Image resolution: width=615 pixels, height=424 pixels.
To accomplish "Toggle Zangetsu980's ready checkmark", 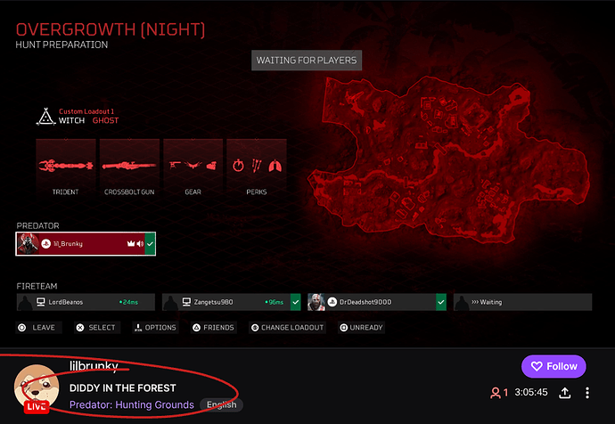I will pos(296,302).
